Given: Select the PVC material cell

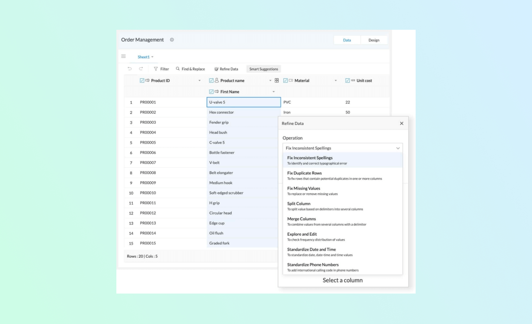Looking at the screenshot, I should pyautogui.click(x=312, y=102).
